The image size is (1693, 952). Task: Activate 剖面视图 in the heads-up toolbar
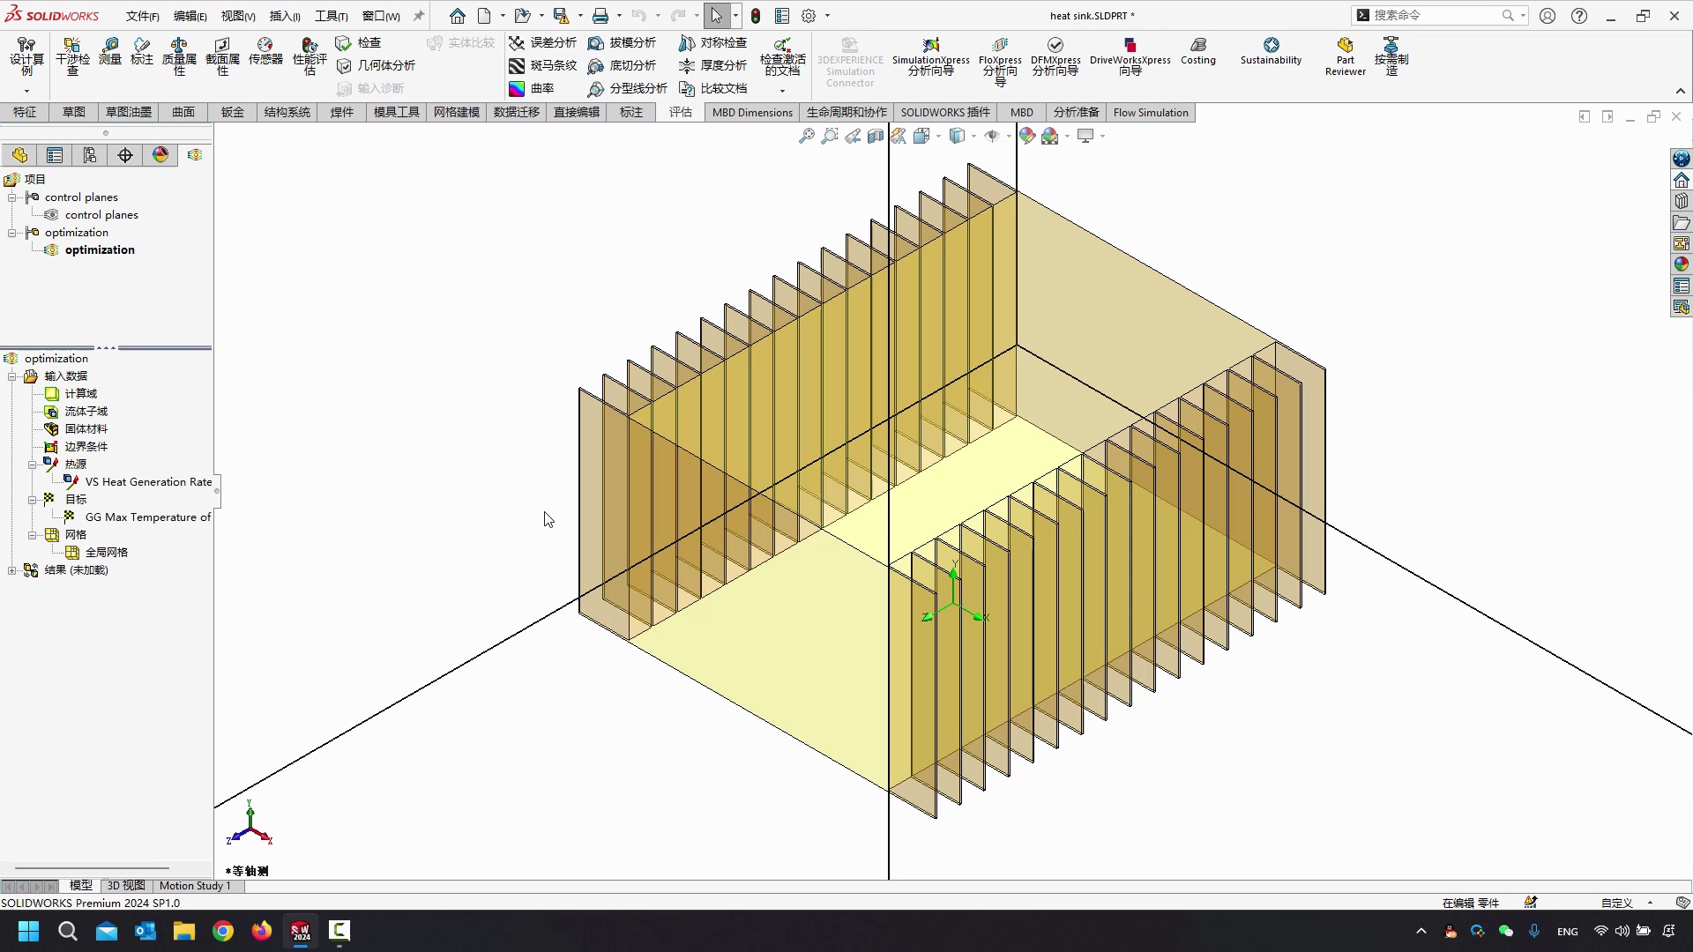[875, 136]
